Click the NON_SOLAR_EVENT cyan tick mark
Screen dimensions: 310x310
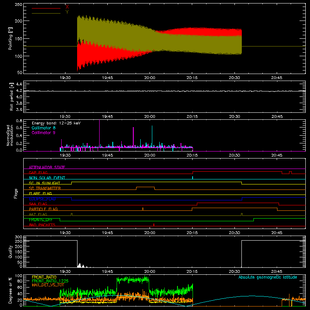click(193, 178)
